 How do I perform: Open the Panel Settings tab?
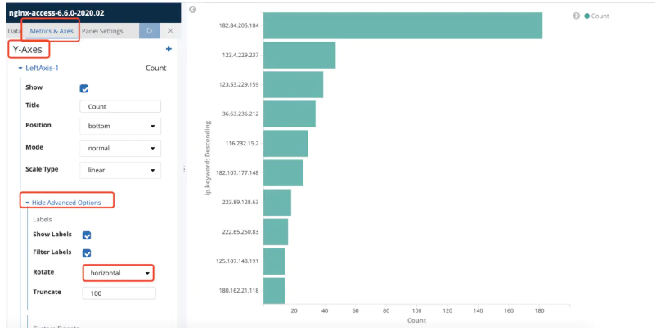pos(102,31)
